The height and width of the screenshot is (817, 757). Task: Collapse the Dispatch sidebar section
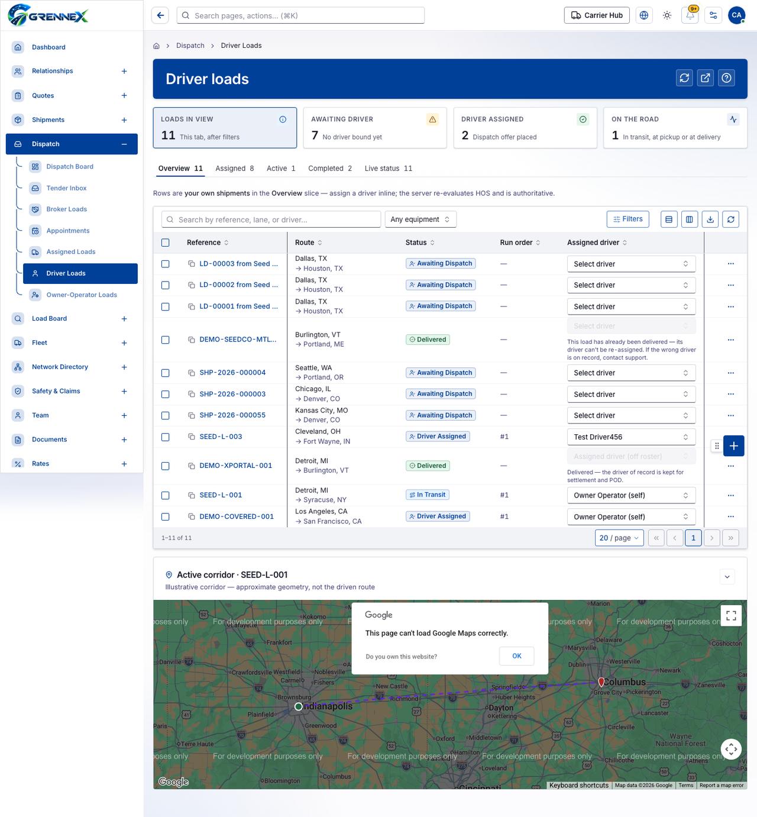click(x=124, y=144)
